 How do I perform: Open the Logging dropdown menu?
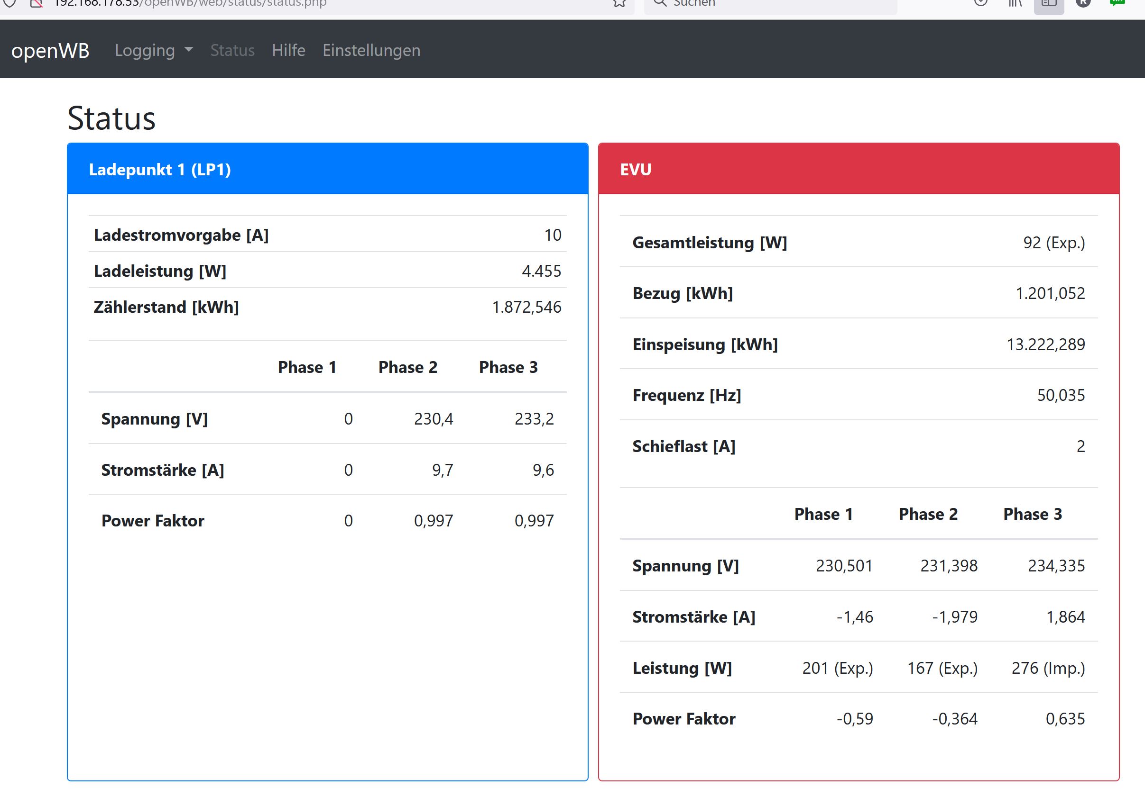point(145,50)
